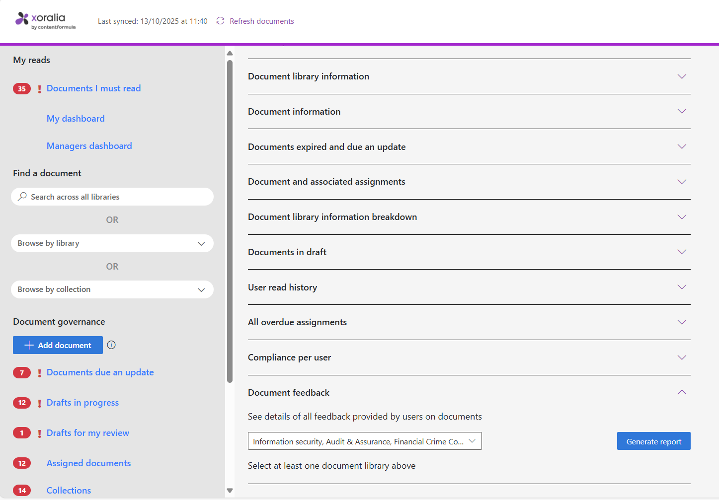
Task: Open the document library selection dropdown
Action: [364, 441]
